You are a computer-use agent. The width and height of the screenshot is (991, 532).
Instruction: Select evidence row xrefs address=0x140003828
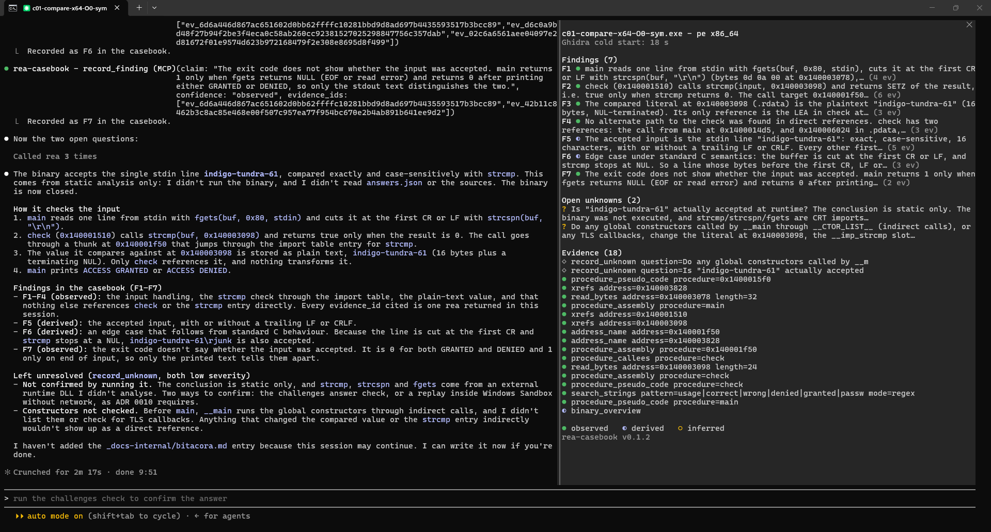click(x=625, y=288)
